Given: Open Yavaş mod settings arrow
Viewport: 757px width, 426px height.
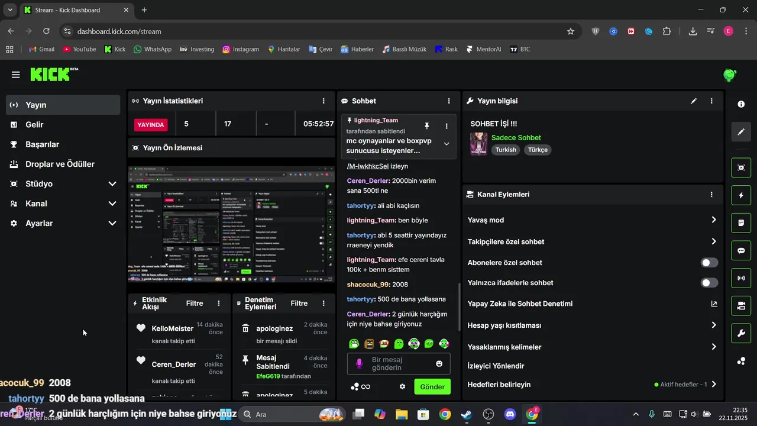Looking at the screenshot, I should pyautogui.click(x=714, y=220).
